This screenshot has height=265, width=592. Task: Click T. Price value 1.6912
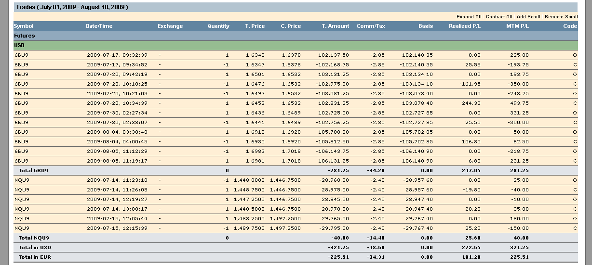click(x=256, y=132)
